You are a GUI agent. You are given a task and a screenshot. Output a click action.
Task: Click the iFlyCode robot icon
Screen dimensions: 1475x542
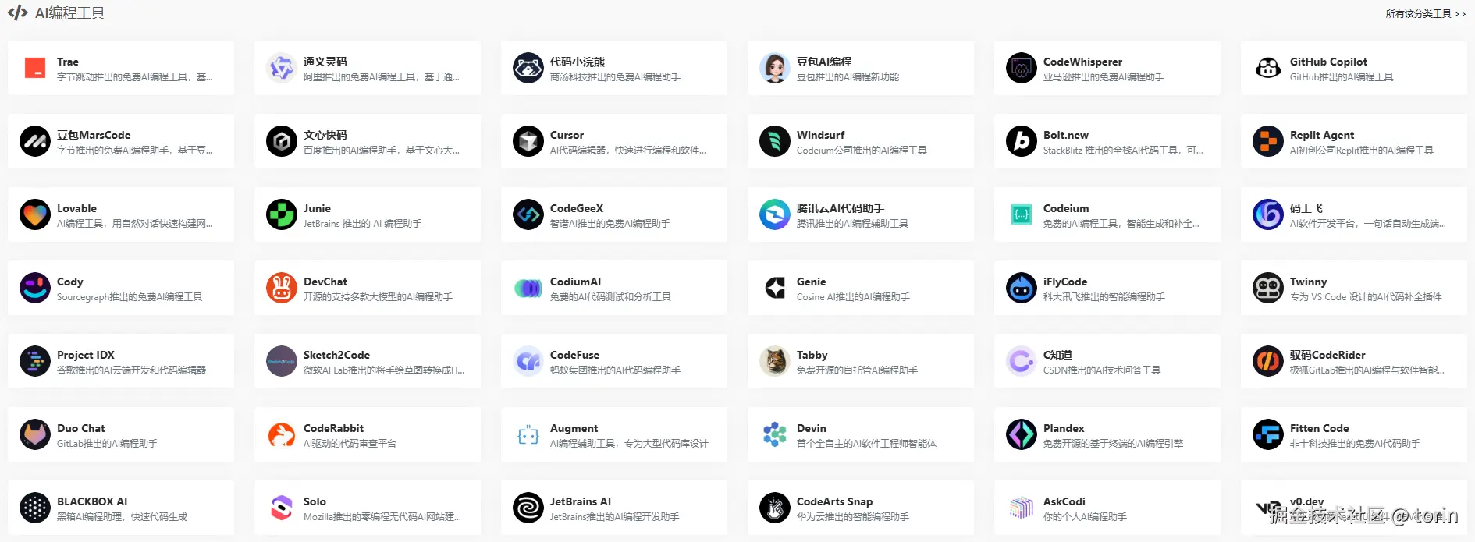(1022, 289)
